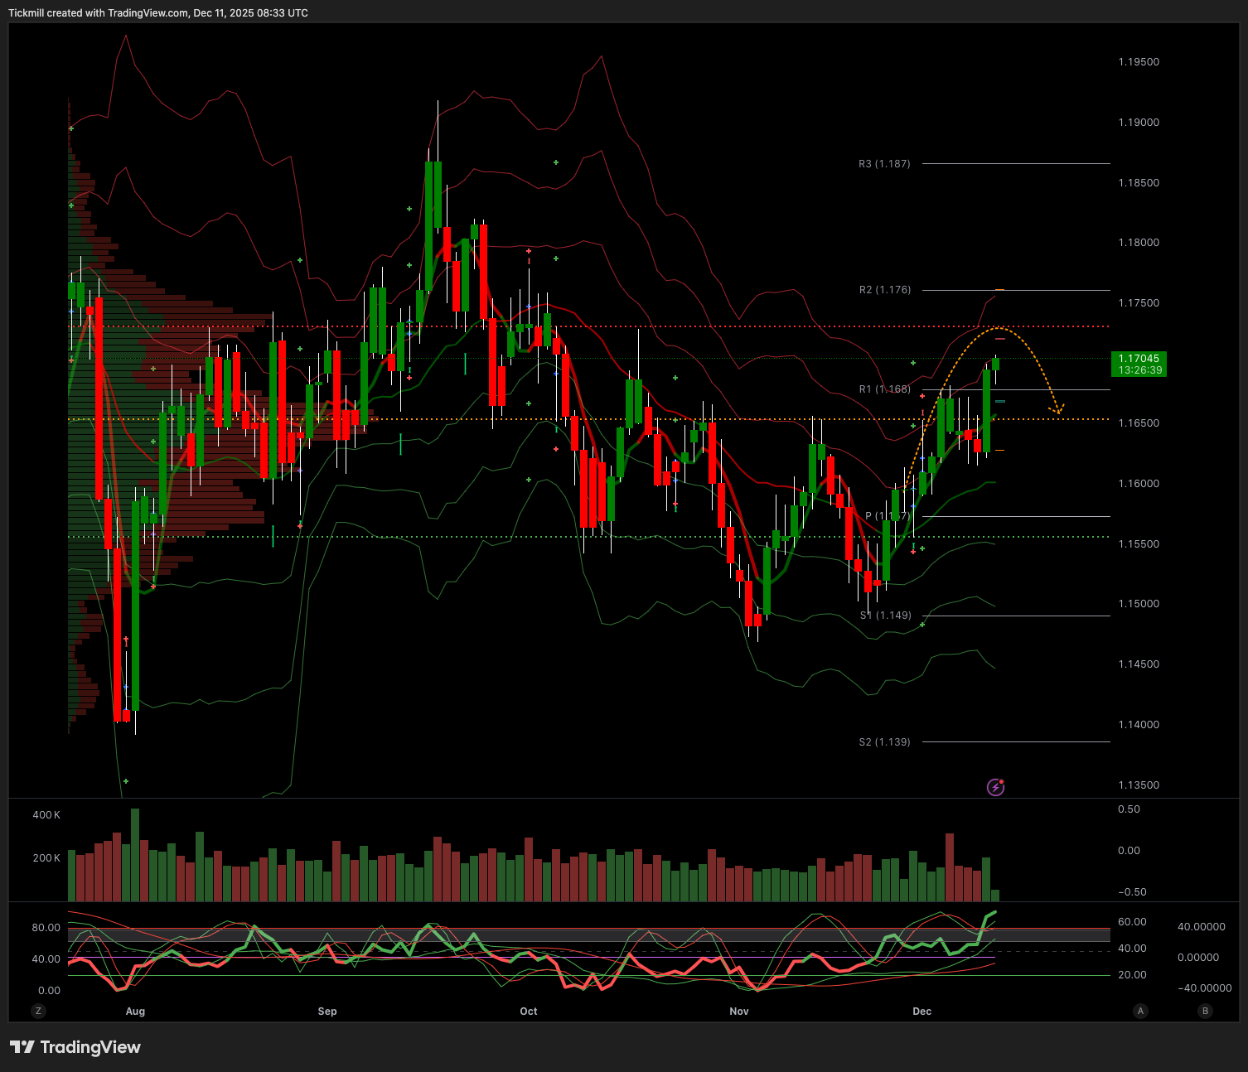
Task: Click the 1.19500 price scale label
Action: 1139,62
